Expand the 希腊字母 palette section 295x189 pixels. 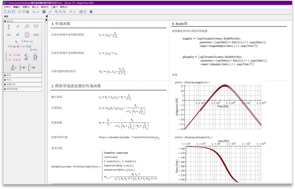pyautogui.click(x=23, y=84)
